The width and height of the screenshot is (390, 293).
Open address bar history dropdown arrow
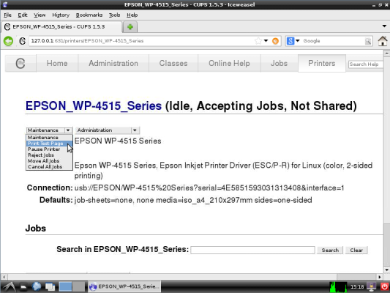pos(266,41)
